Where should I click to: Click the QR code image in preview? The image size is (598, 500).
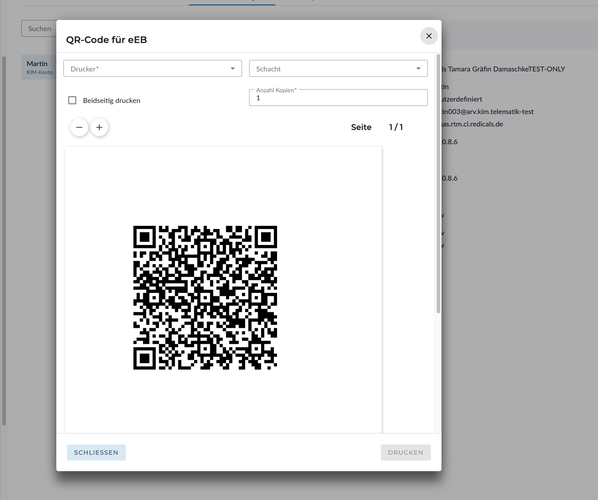(x=205, y=298)
